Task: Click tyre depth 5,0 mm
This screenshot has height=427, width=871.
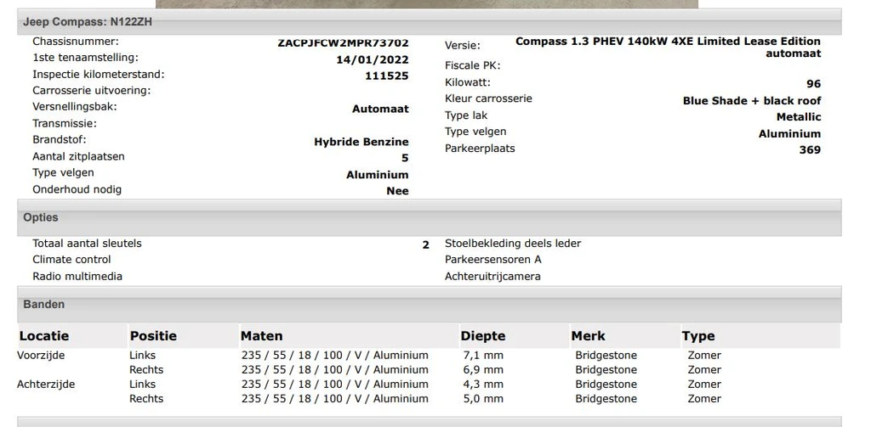Action: pyautogui.click(x=483, y=399)
